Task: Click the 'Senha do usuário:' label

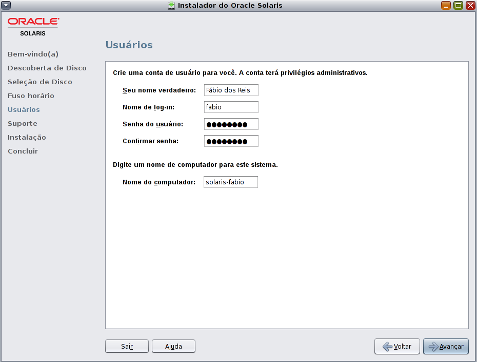Action: 153,124
